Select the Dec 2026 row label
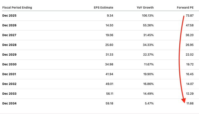This screenshot has width=199, height=114. pos(9,25)
